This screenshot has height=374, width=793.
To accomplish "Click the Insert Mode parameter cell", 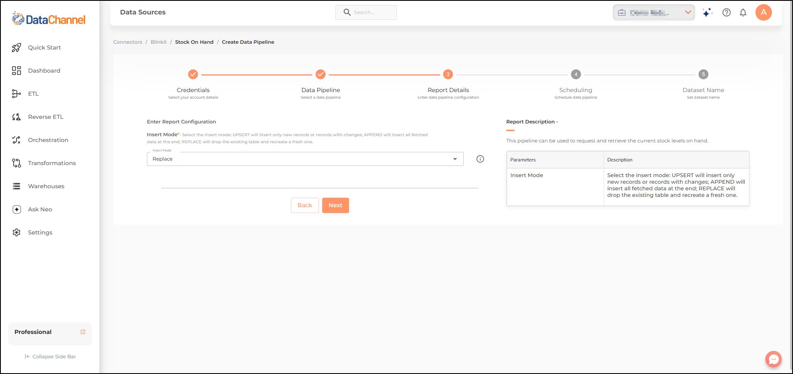I will point(555,187).
